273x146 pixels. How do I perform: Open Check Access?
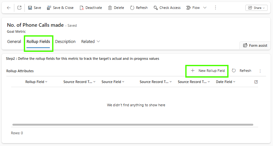coord(167,8)
